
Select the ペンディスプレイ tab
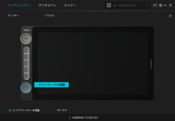tap(19, 5)
